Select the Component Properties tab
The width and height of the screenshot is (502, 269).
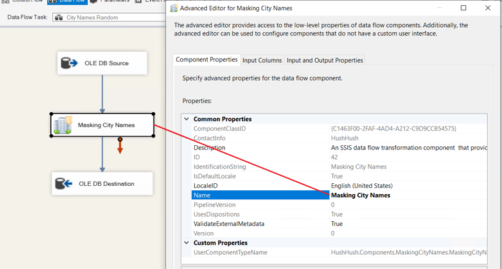pos(206,60)
